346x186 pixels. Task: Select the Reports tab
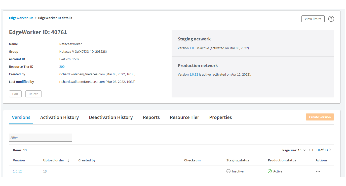pos(151,117)
